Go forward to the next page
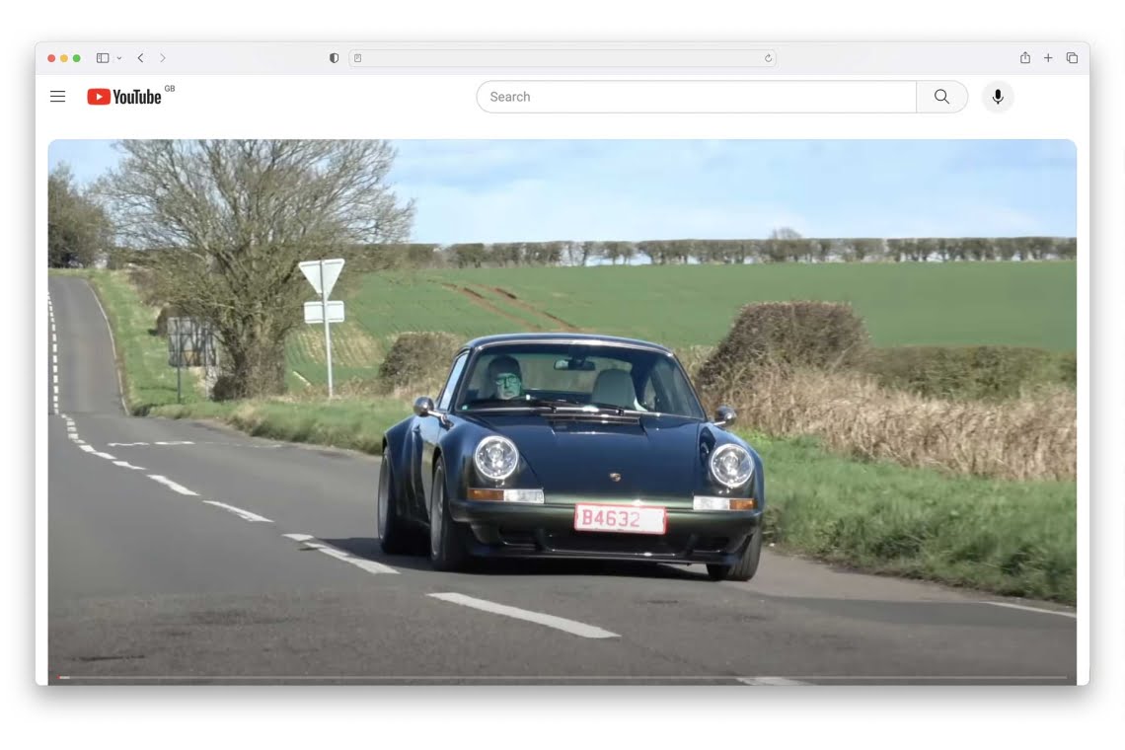This screenshot has width=1125, height=750. (163, 58)
